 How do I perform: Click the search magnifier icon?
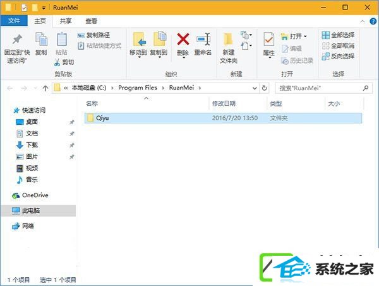[x=366, y=88]
